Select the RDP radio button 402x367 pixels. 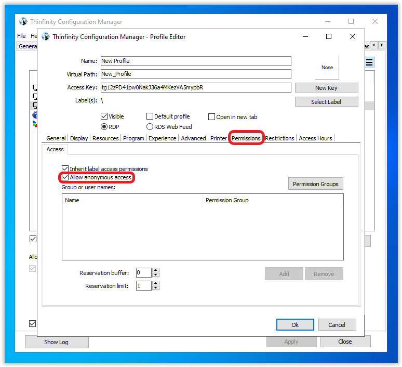tap(104, 127)
